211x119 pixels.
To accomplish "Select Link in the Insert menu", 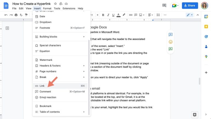I will pos(60,86).
